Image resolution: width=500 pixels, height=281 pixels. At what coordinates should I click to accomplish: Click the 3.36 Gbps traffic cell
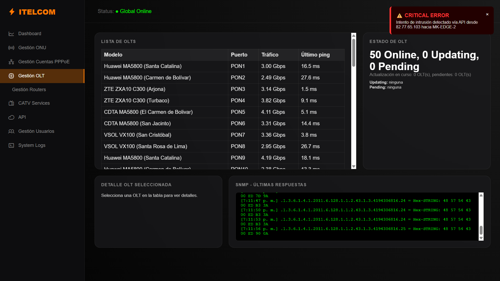point(279,135)
